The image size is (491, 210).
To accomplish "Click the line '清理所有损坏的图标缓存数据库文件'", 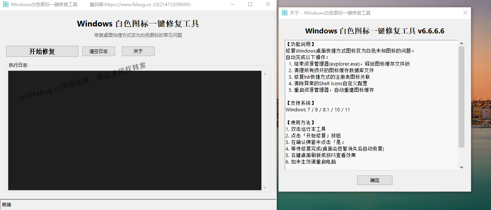I will pos(331,70).
